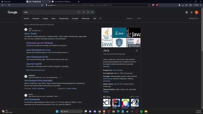Select the News filter chip
The width and height of the screenshot is (203, 114).
pyautogui.click(x=54, y=18)
